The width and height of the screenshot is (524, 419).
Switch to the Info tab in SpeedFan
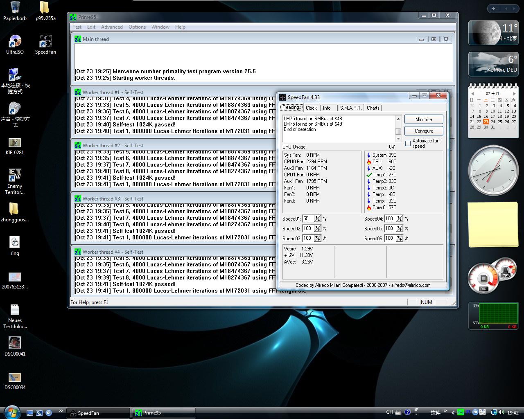(327, 108)
